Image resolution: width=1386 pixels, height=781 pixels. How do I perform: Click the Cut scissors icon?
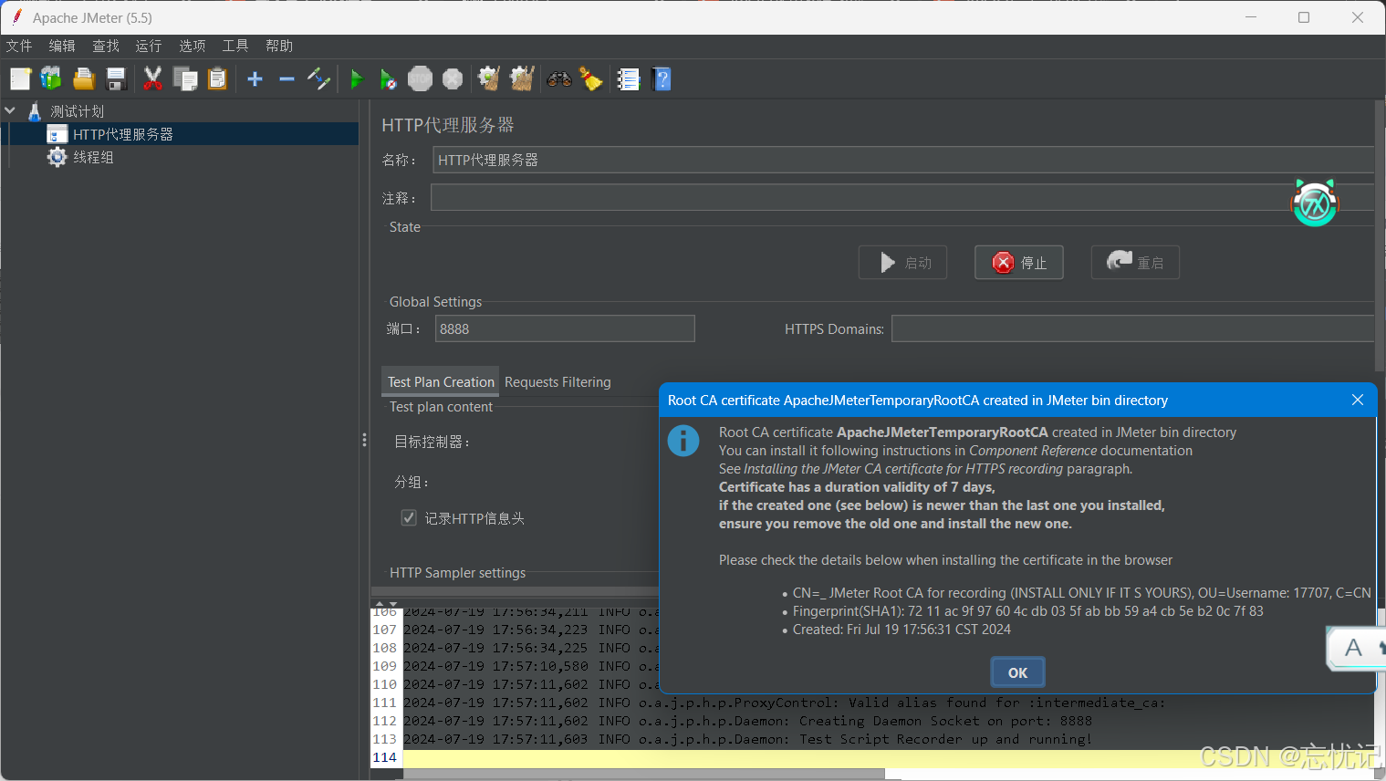tap(152, 79)
